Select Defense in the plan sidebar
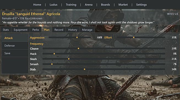180x100 pixels. [x=15, y=46]
